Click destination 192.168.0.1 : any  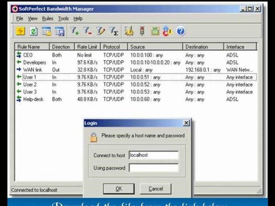click(203, 70)
